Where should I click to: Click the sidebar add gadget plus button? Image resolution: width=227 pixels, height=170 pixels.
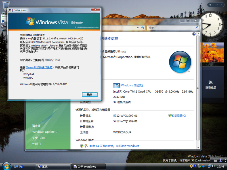pos(210,5)
